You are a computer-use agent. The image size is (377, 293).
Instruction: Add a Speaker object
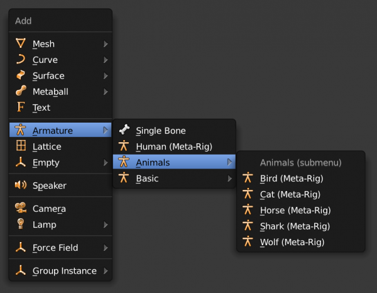(x=60, y=185)
